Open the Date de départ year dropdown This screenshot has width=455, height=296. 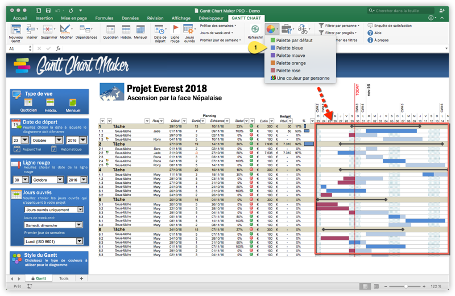click(83, 140)
